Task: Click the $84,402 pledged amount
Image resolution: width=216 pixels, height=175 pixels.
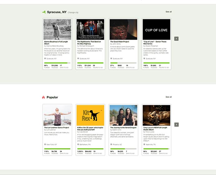Action: 88,152
